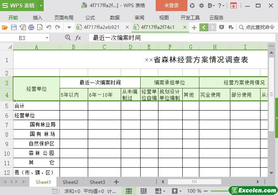Click the red download arrow icon

pos(234,6)
